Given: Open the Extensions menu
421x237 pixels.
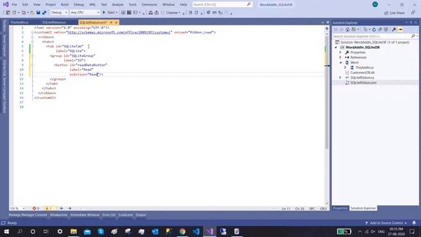Looking at the screenshot, I should pos(149,5).
